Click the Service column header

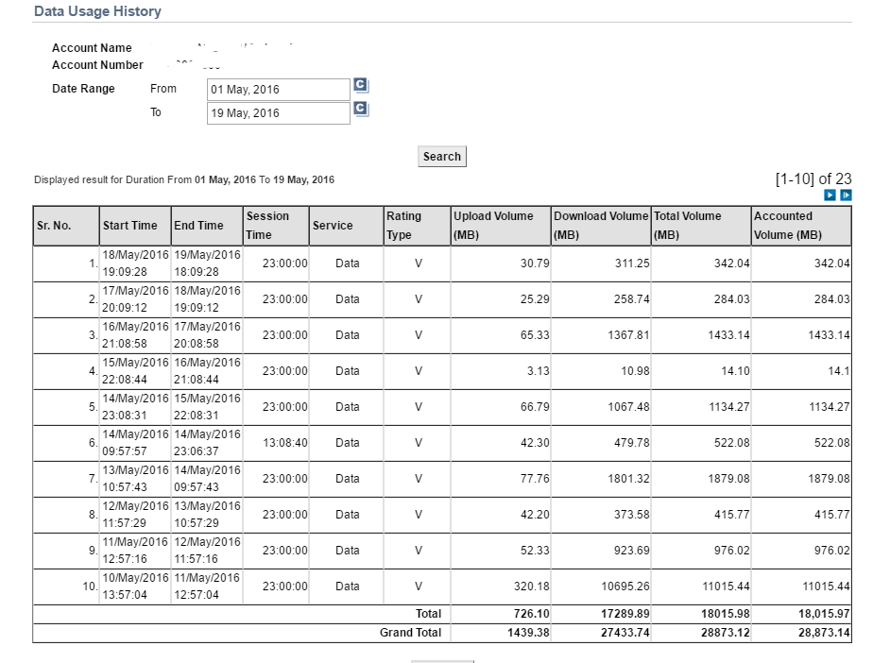click(333, 226)
